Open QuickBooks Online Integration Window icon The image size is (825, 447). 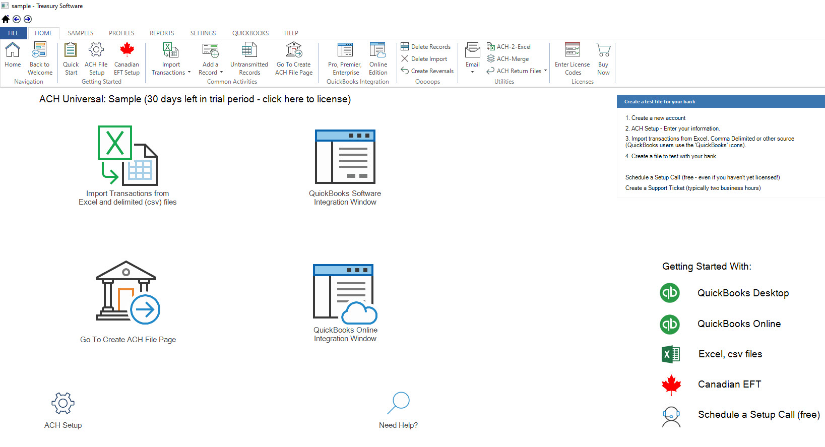(x=345, y=294)
